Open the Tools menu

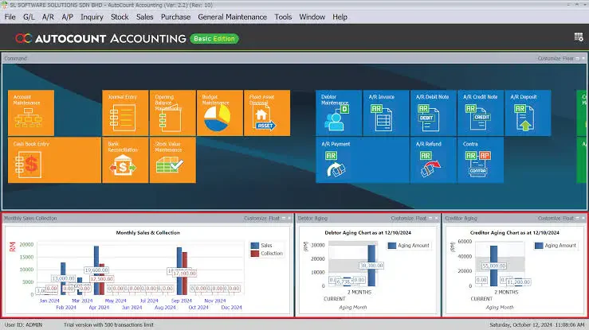coord(283,17)
